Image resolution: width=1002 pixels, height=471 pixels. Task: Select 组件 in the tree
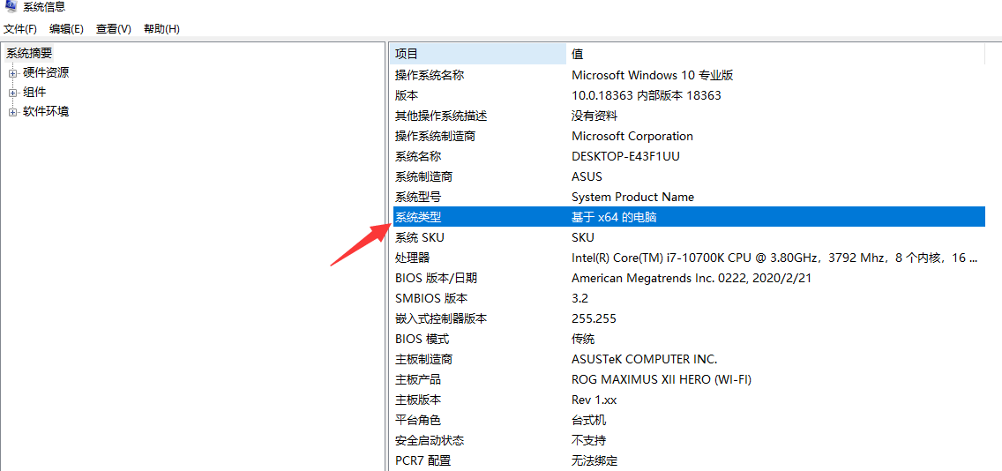[34, 92]
